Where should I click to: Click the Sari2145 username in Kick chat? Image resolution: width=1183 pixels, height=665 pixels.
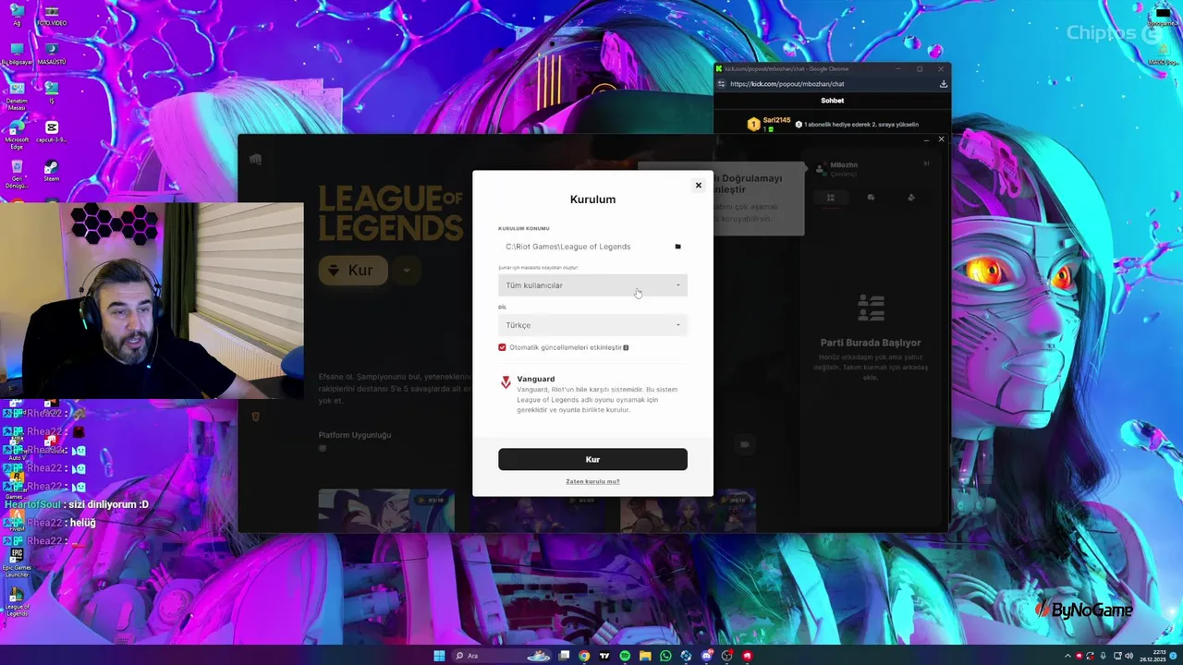pos(776,120)
